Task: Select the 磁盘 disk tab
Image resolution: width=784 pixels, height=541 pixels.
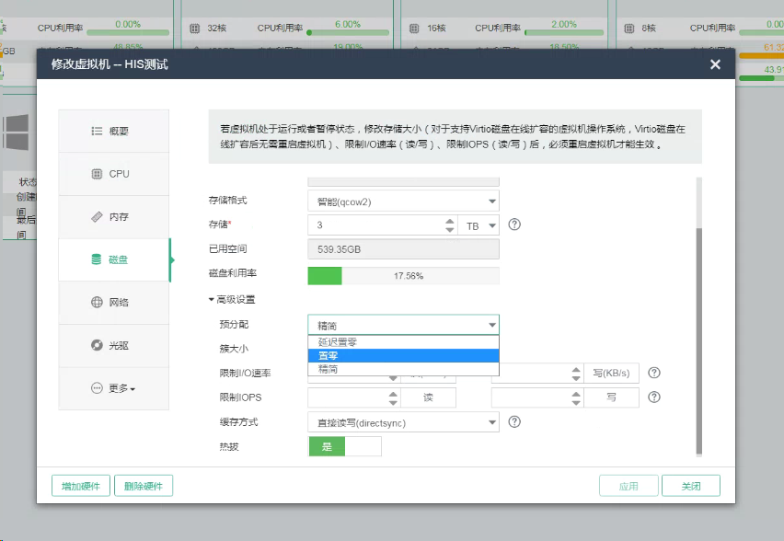Action: pos(113,259)
